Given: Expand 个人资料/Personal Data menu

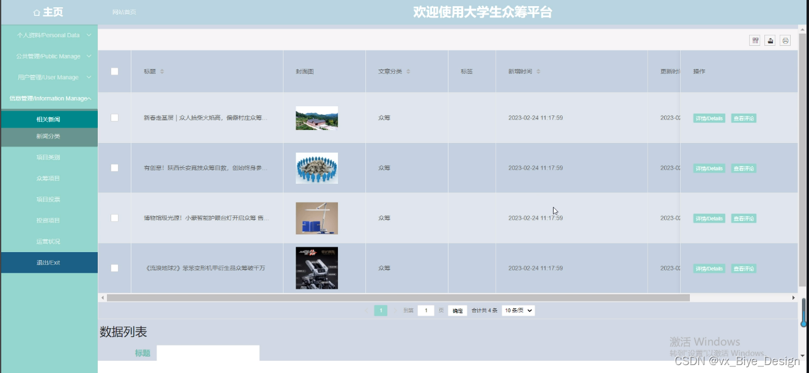Looking at the screenshot, I should pyautogui.click(x=49, y=35).
